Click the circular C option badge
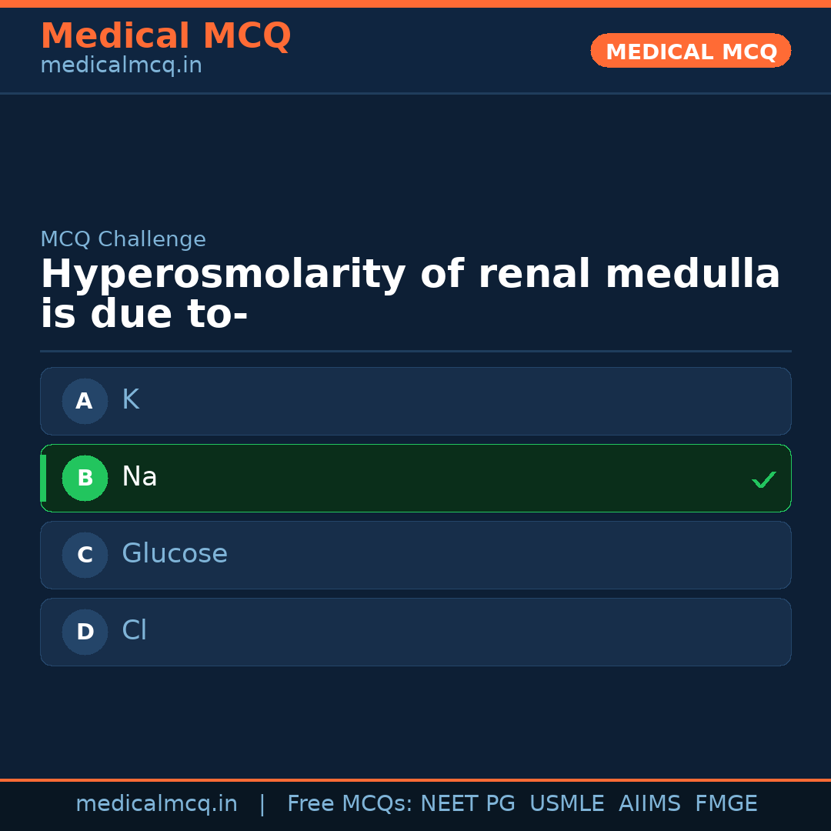The height and width of the screenshot is (831, 831). [85, 555]
